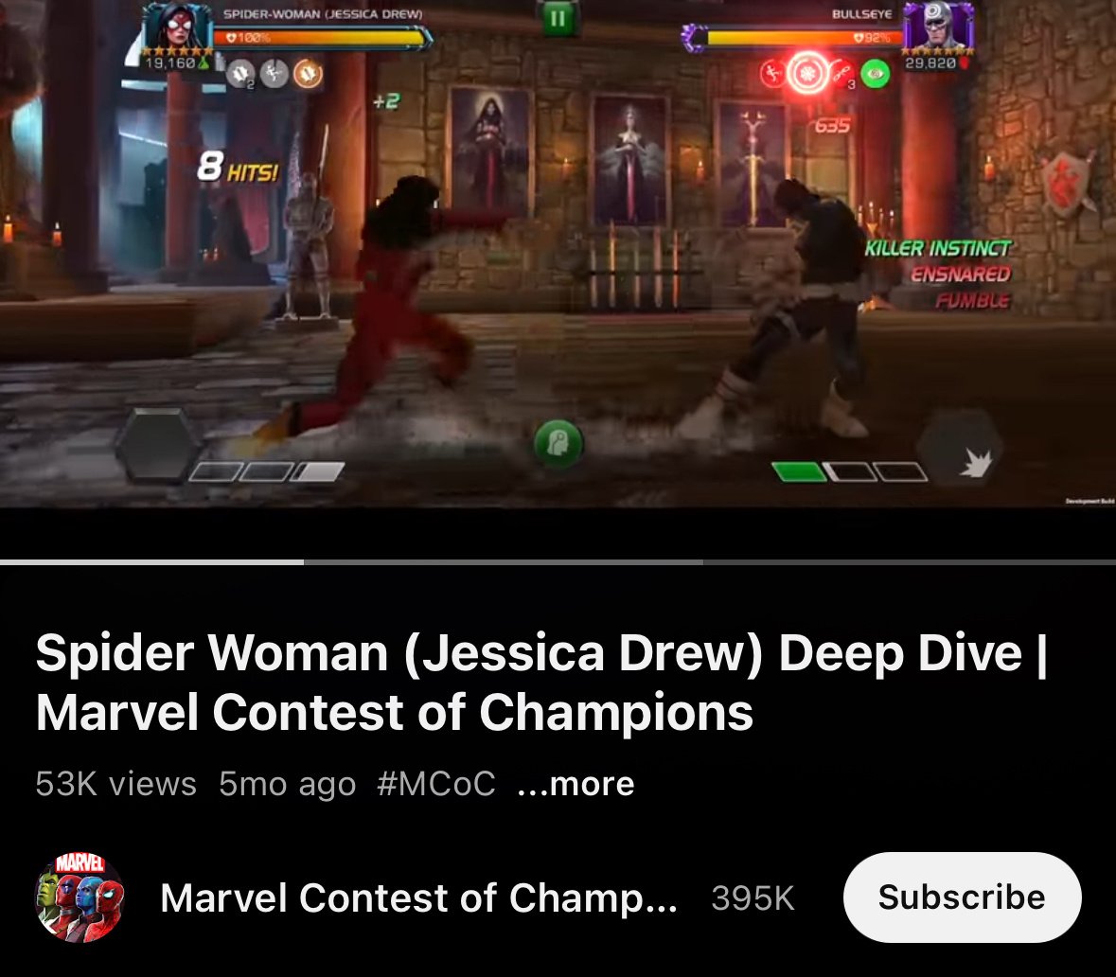Viewport: 1116px width, 977px height.
Task: Click the left hexagon special button
Action: point(157,447)
